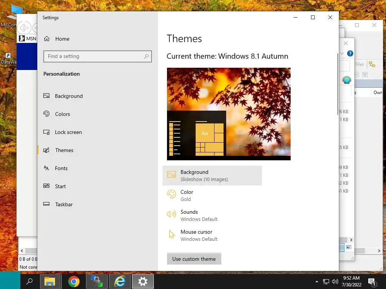Image resolution: width=386 pixels, height=289 pixels.
Task: Open Internet Explorer from the taskbar
Action: pyautogui.click(x=120, y=281)
